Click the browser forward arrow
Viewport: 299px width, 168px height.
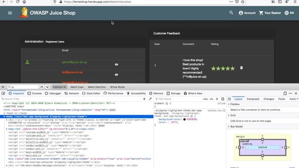click(x=11, y=2)
